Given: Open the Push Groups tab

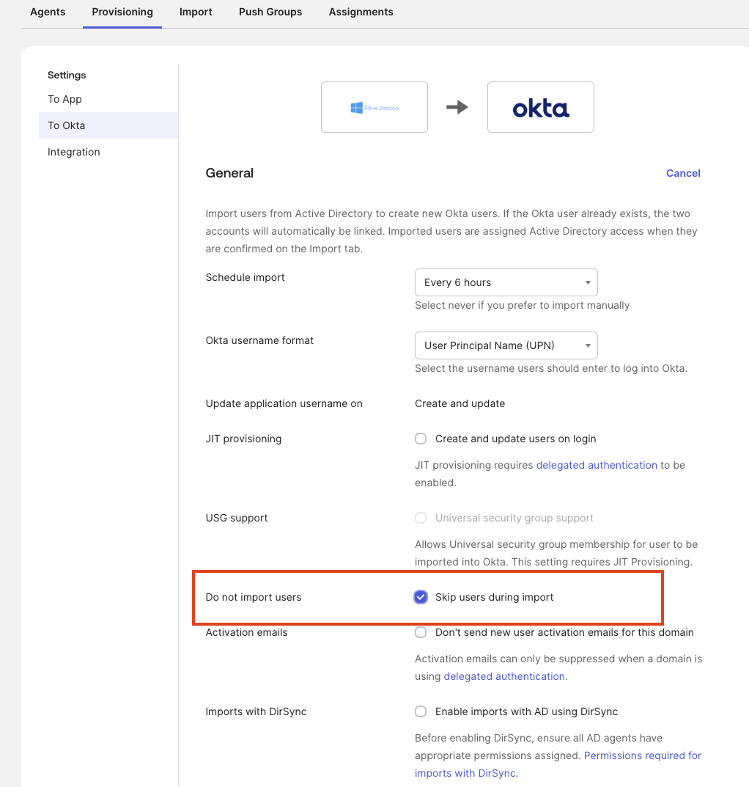Looking at the screenshot, I should pyautogui.click(x=270, y=12).
